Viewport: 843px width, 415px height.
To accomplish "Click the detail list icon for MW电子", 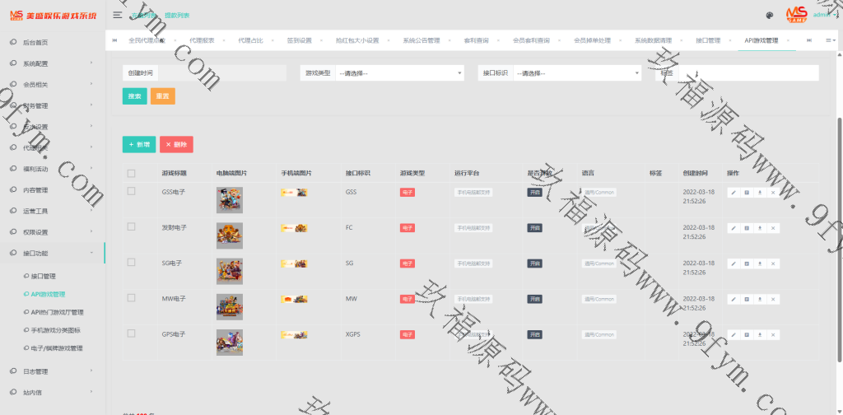I will pos(746,299).
